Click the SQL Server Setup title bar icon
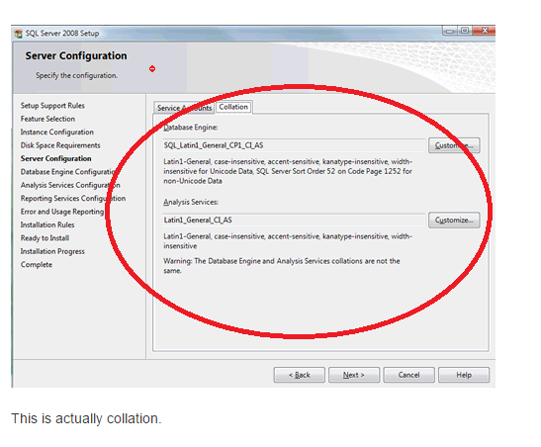This screenshot has width=541, height=447. [x=18, y=34]
